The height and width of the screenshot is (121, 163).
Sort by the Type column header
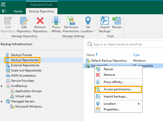click(x=136, y=55)
